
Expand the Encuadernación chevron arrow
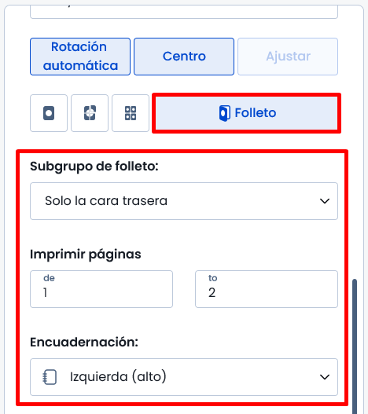pos(325,377)
